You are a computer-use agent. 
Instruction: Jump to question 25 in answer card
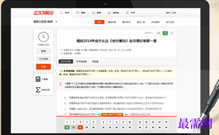click(130, 127)
